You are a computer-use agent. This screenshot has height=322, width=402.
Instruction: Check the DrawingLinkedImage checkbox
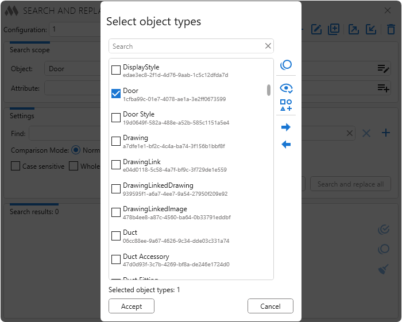point(116,213)
